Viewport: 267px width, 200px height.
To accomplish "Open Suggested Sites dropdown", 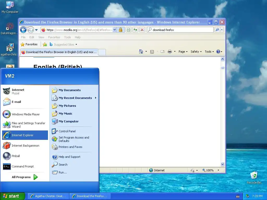I will click(76, 45).
